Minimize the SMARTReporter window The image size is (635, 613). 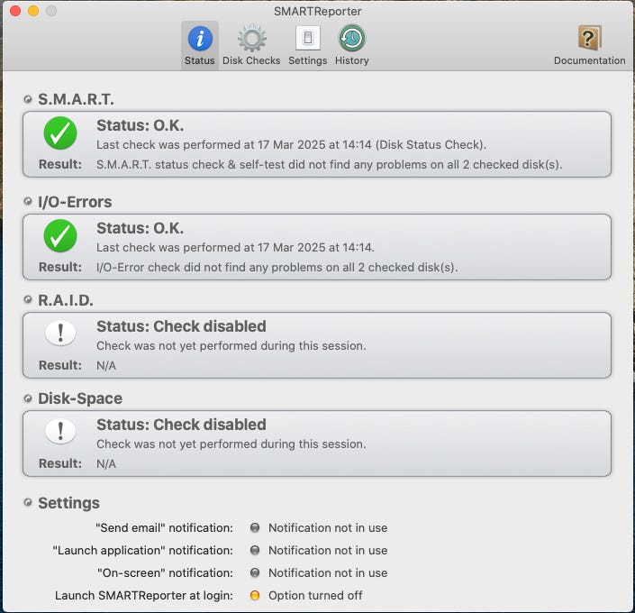tap(33, 11)
